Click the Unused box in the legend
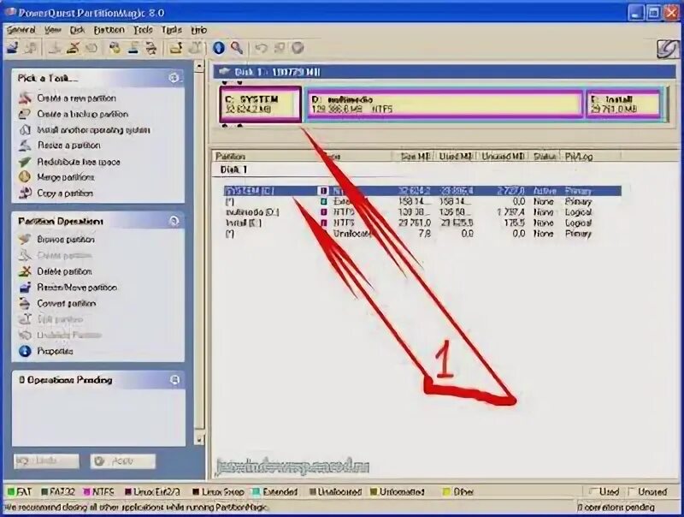The height and width of the screenshot is (517, 684). coord(632,491)
